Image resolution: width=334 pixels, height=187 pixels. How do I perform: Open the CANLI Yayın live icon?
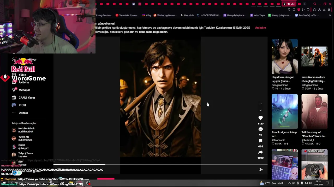point(14,97)
